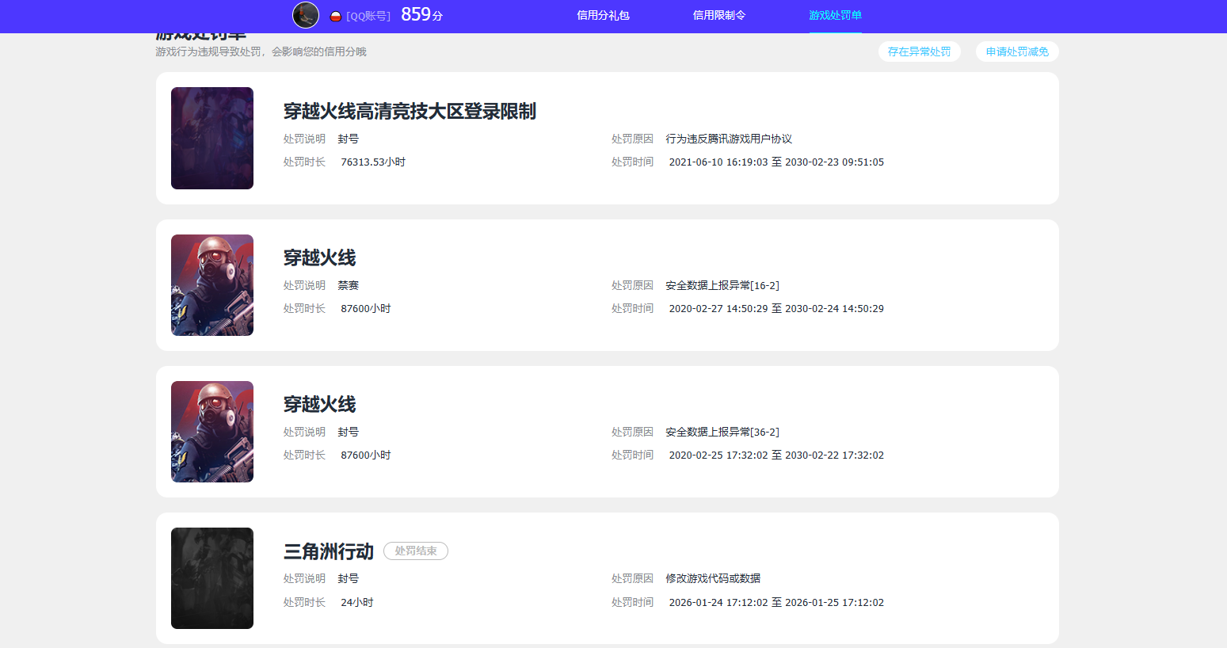Click the 处罚结束 status badge
This screenshot has height=648, width=1227.
[x=416, y=551]
